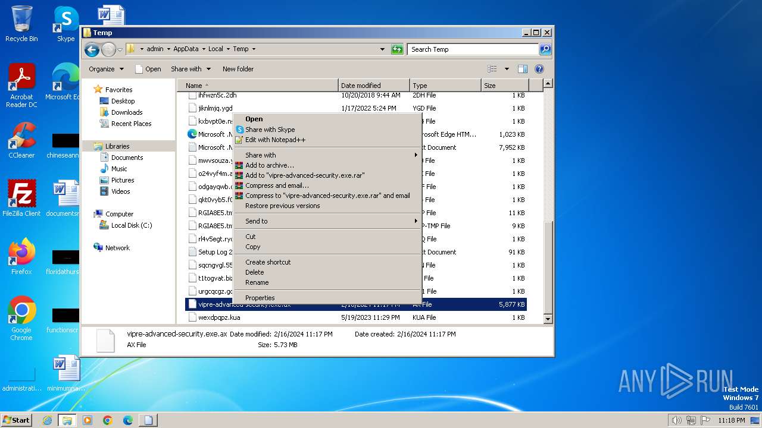Open Edge from the taskbar
The image size is (762, 428).
[128, 420]
